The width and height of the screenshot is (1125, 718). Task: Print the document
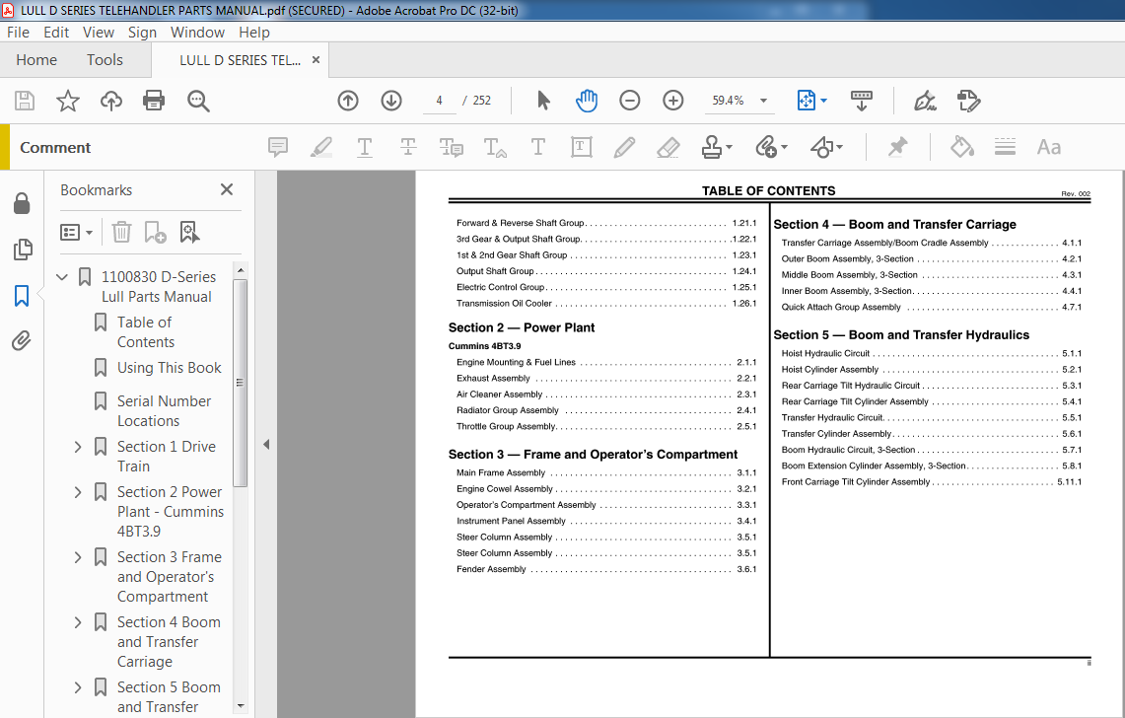coord(154,101)
